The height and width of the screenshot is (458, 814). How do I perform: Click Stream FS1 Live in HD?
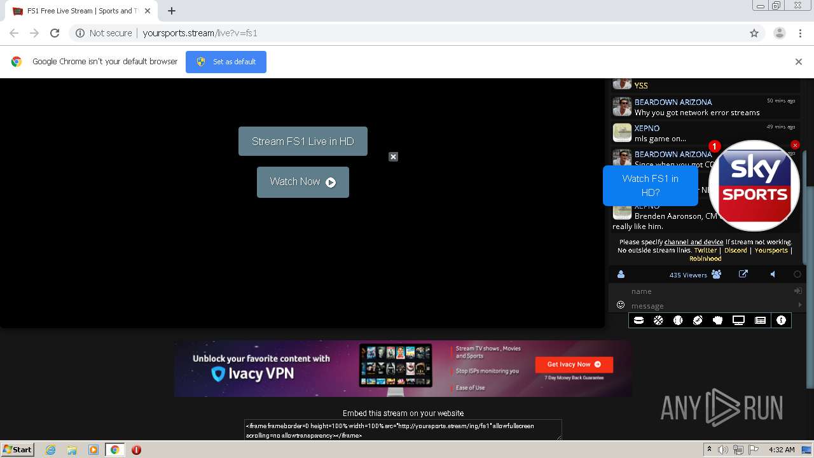[x=303, y=141]
